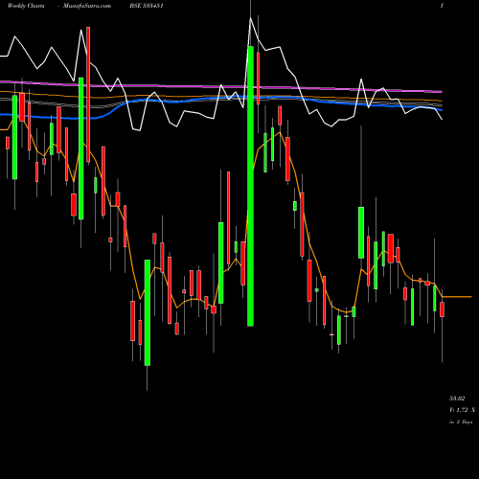The height and width of the screenshot is (479, 479).
Task: Click the "33.02" price value
Action: tap(457, 399)
